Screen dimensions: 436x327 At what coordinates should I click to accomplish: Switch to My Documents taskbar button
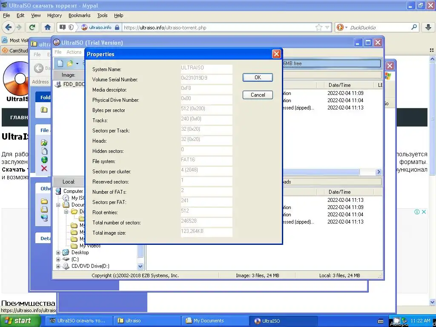point(215,321)
